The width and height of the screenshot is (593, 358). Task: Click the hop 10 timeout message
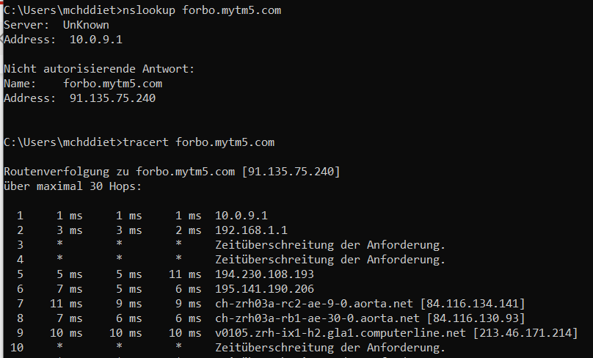(330, 347)
